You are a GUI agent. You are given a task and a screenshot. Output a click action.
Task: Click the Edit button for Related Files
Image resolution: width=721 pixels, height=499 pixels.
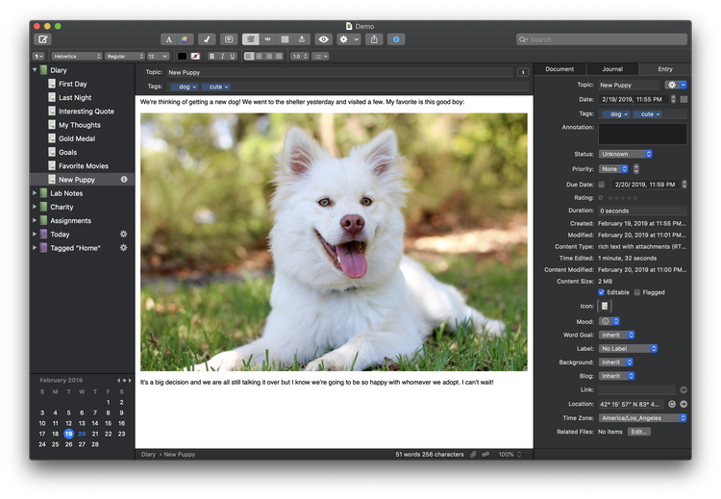638,432
